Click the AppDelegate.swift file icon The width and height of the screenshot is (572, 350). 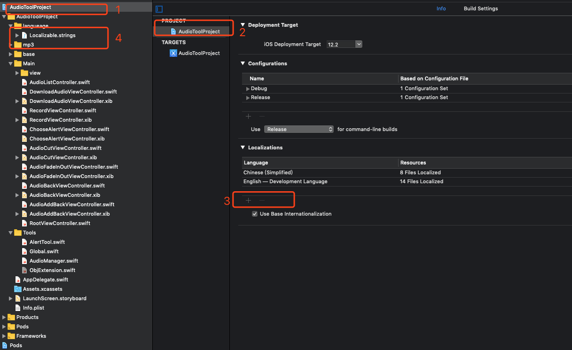point(18,280)
